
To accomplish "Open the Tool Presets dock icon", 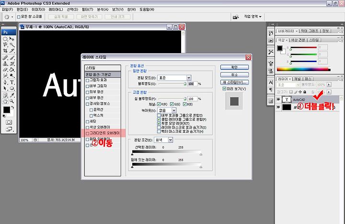I will tap(271, 52).
